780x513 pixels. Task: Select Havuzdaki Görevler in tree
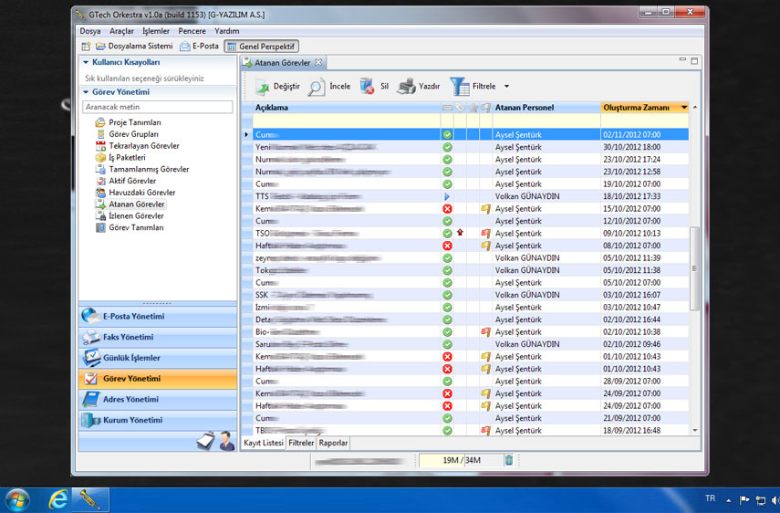click(141, 193)
